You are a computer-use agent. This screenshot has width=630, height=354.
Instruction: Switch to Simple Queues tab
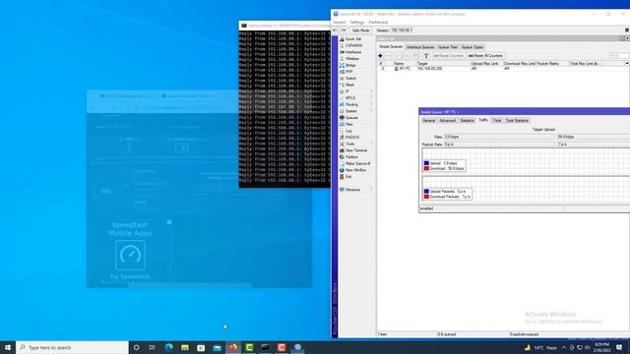(391, 47)
